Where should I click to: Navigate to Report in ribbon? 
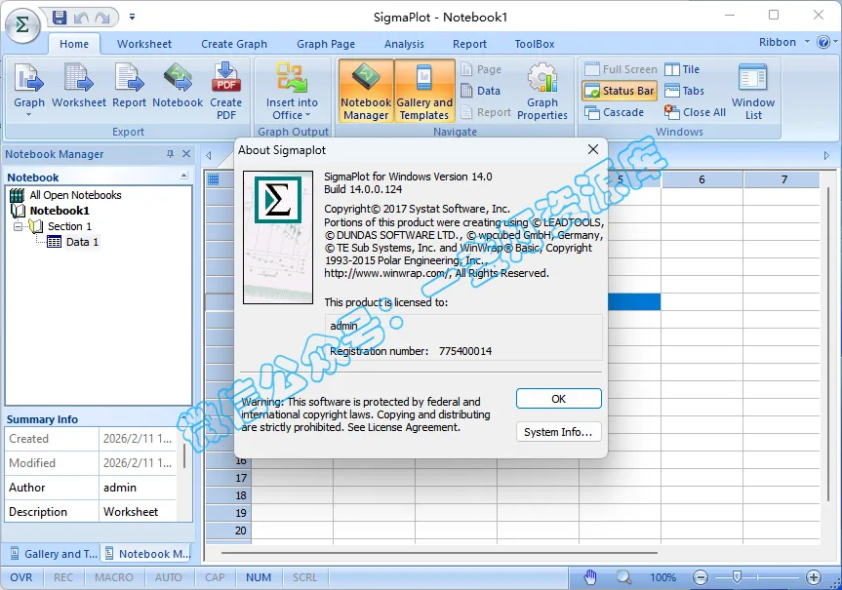click(x=486, y=112)
